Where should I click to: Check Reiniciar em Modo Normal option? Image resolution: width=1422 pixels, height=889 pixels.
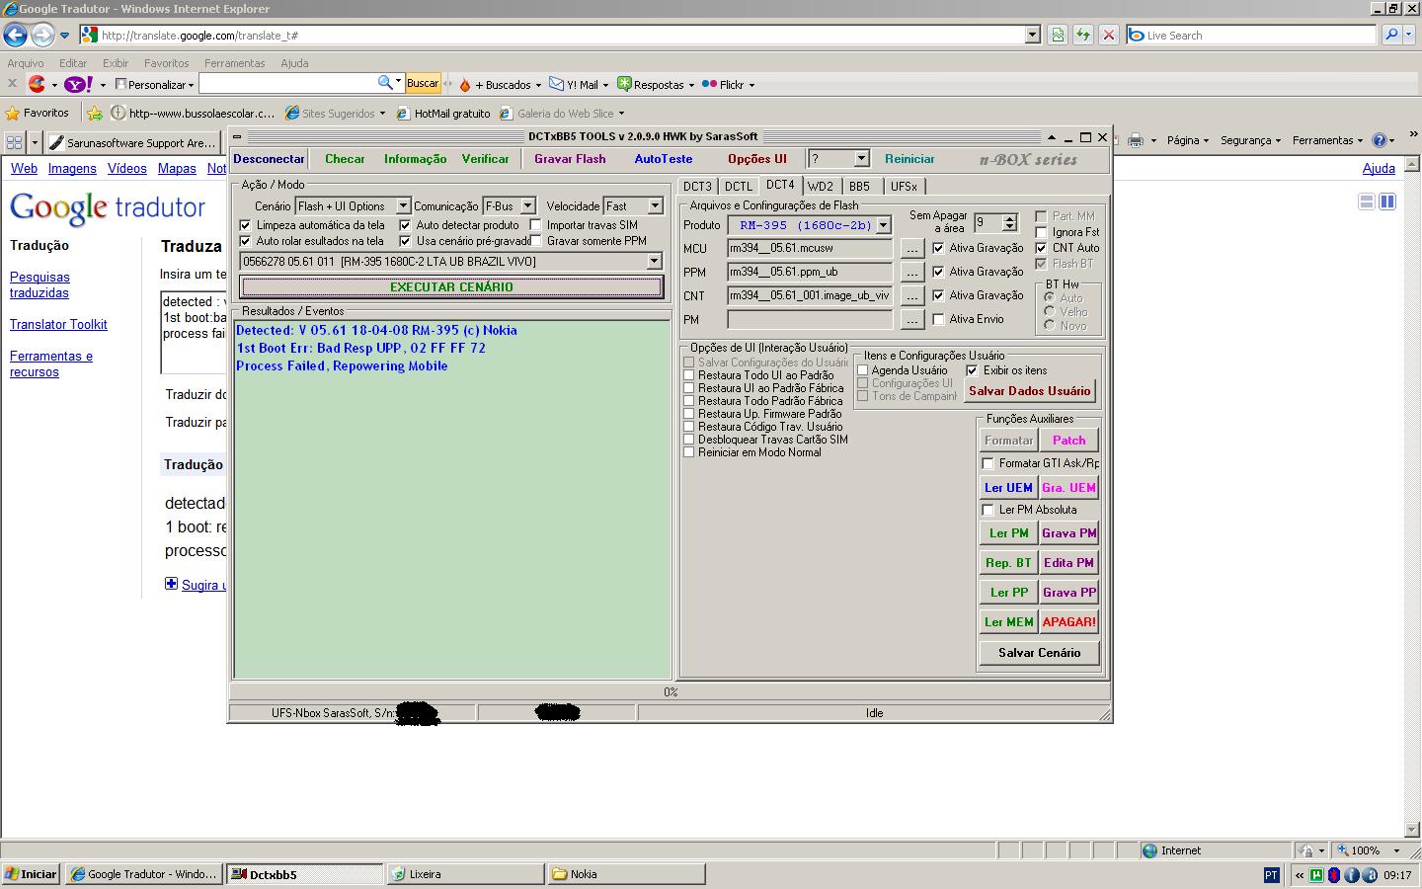click(x=689, y=452)
